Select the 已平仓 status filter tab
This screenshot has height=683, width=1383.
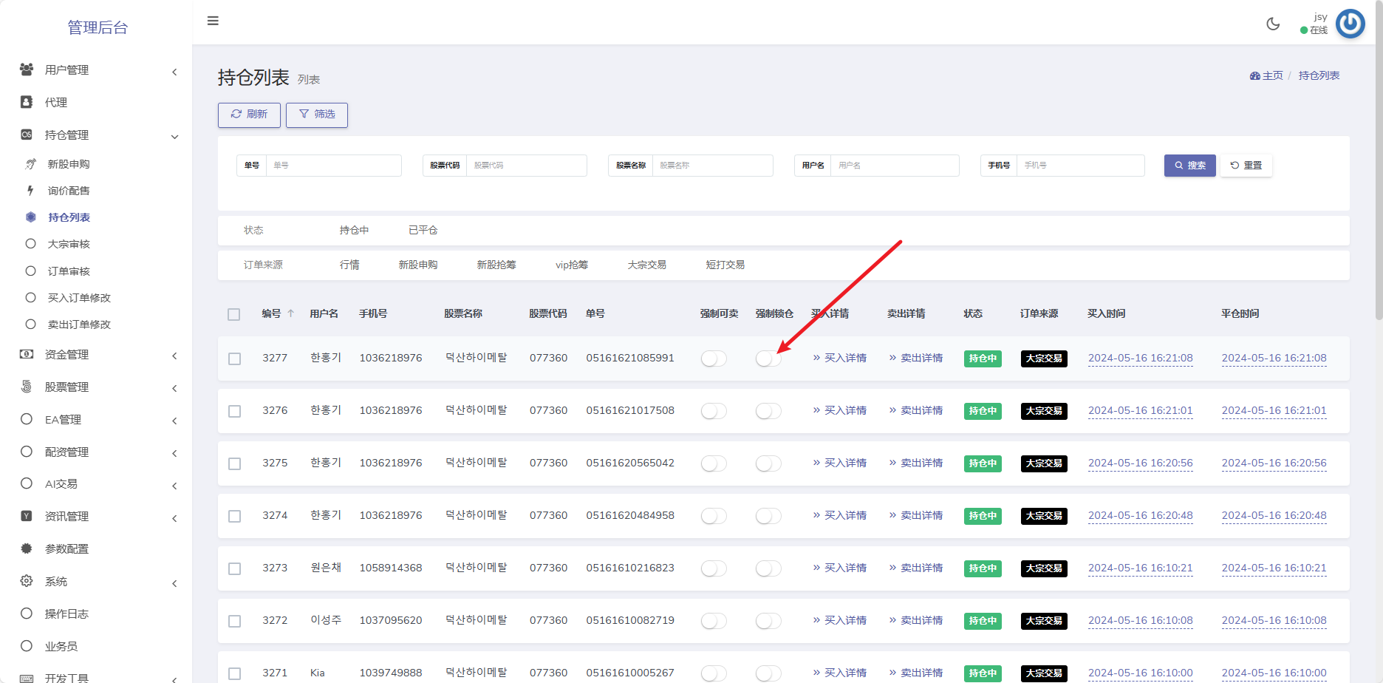423,230
